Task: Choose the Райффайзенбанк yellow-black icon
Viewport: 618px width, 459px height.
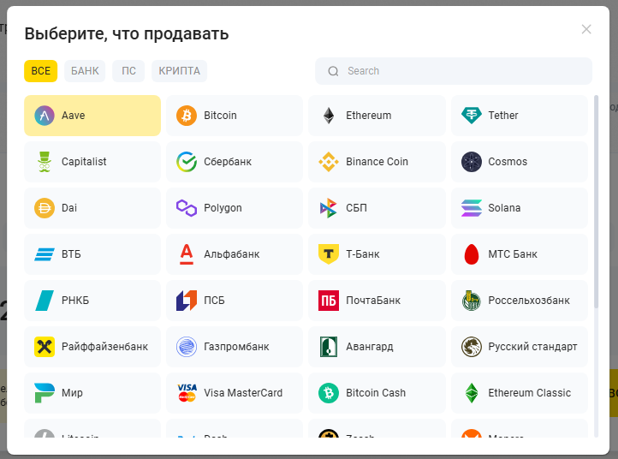Action: tap(45, 347)
